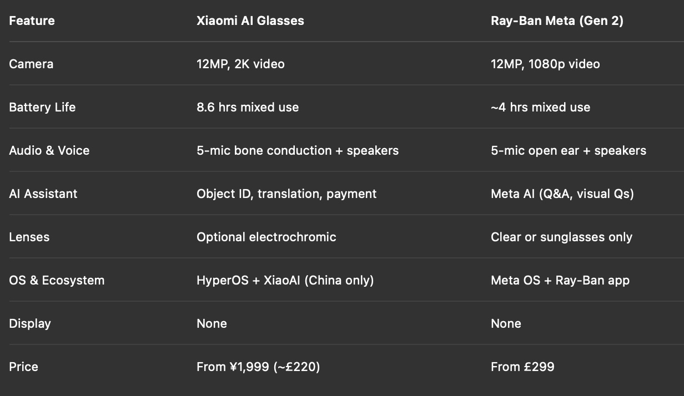
Task: Click the Xiaomi AI Glasses column header
Action: 250,21
